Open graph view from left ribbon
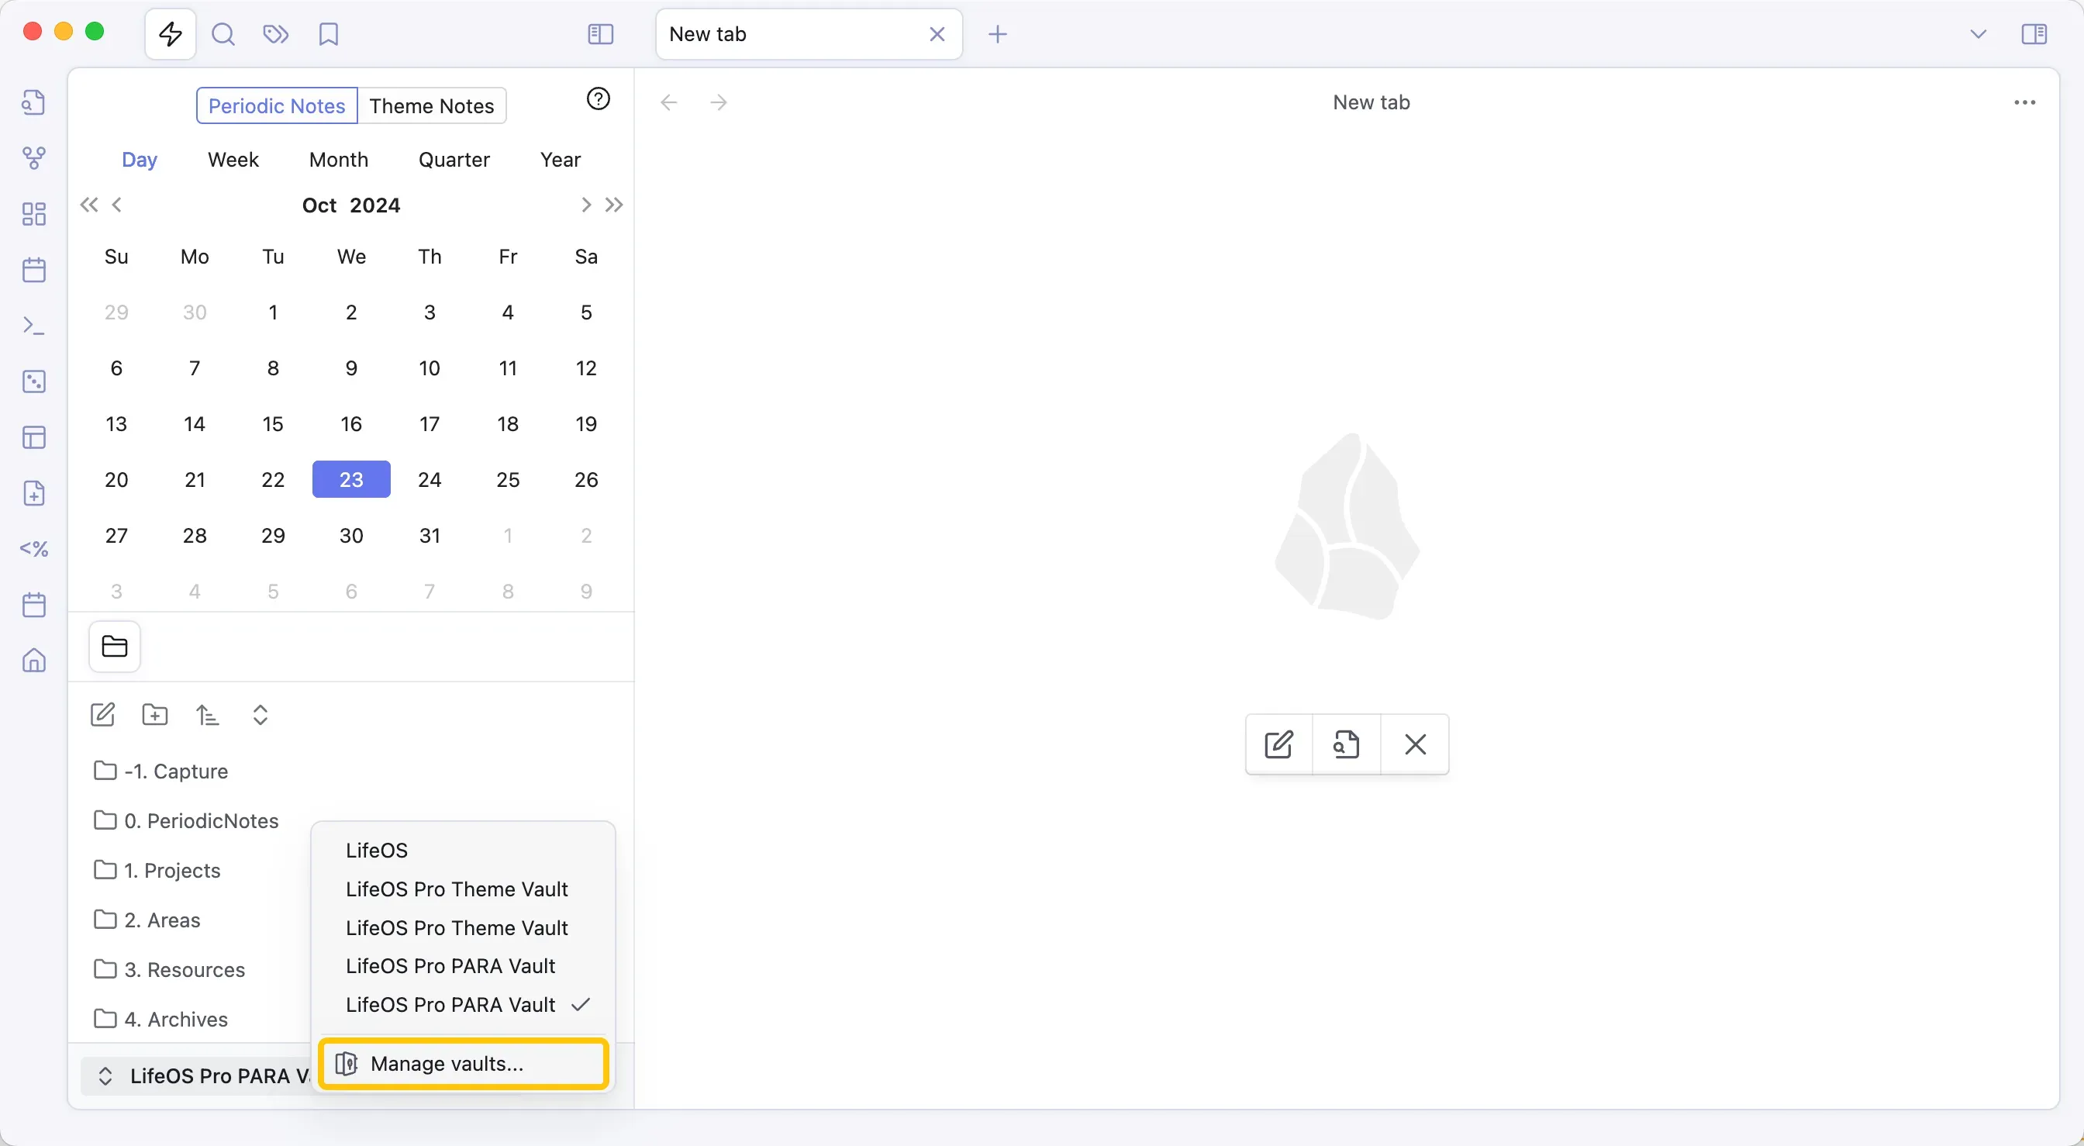 (x=33, y=158)
